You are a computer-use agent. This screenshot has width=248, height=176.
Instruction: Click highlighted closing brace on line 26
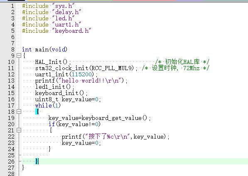pos(37,161)
